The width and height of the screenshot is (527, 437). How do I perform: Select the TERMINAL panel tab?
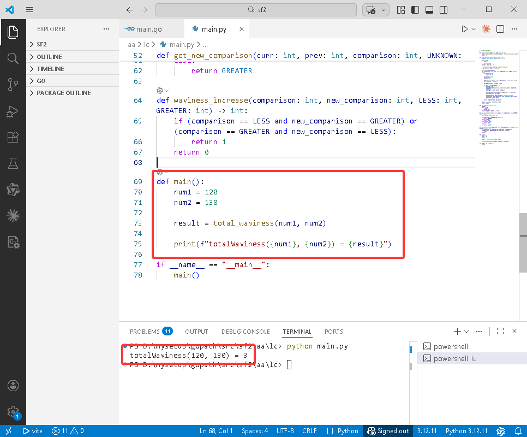[297, 332]
